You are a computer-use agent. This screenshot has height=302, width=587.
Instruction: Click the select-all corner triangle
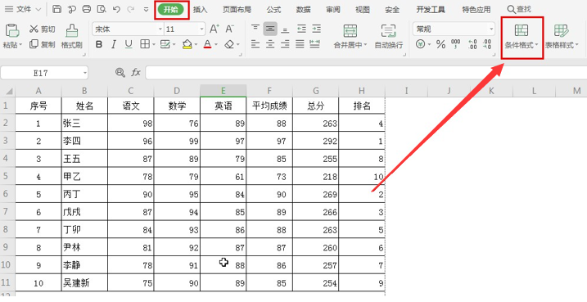click(x=8, y=91)
